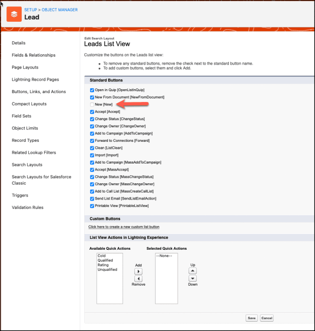Click the Remove arrow button
The width and height of the screenshot is (315, 331).
(x=138, y=278)
